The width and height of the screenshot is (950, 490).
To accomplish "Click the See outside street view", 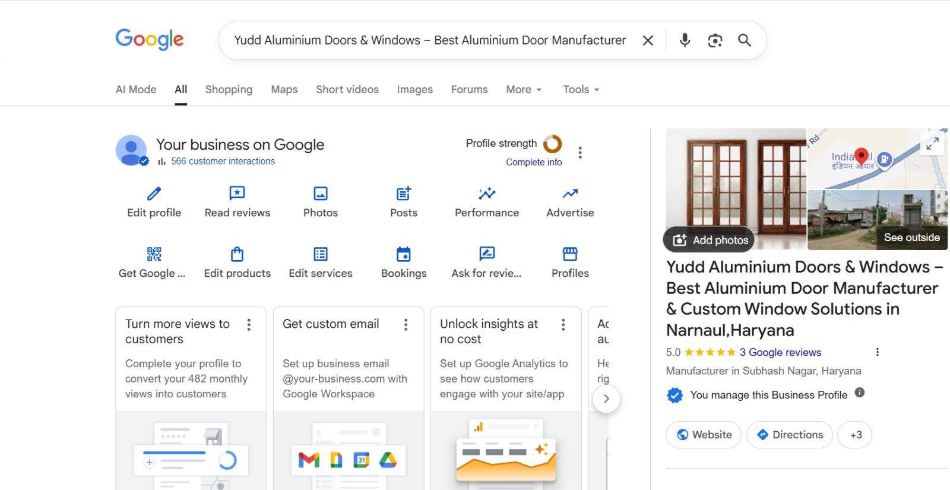I will (878, 220).
